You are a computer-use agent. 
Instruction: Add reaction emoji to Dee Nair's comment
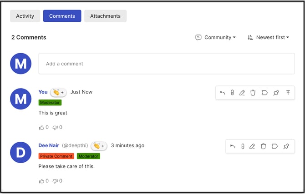click(x=99, y=146)
